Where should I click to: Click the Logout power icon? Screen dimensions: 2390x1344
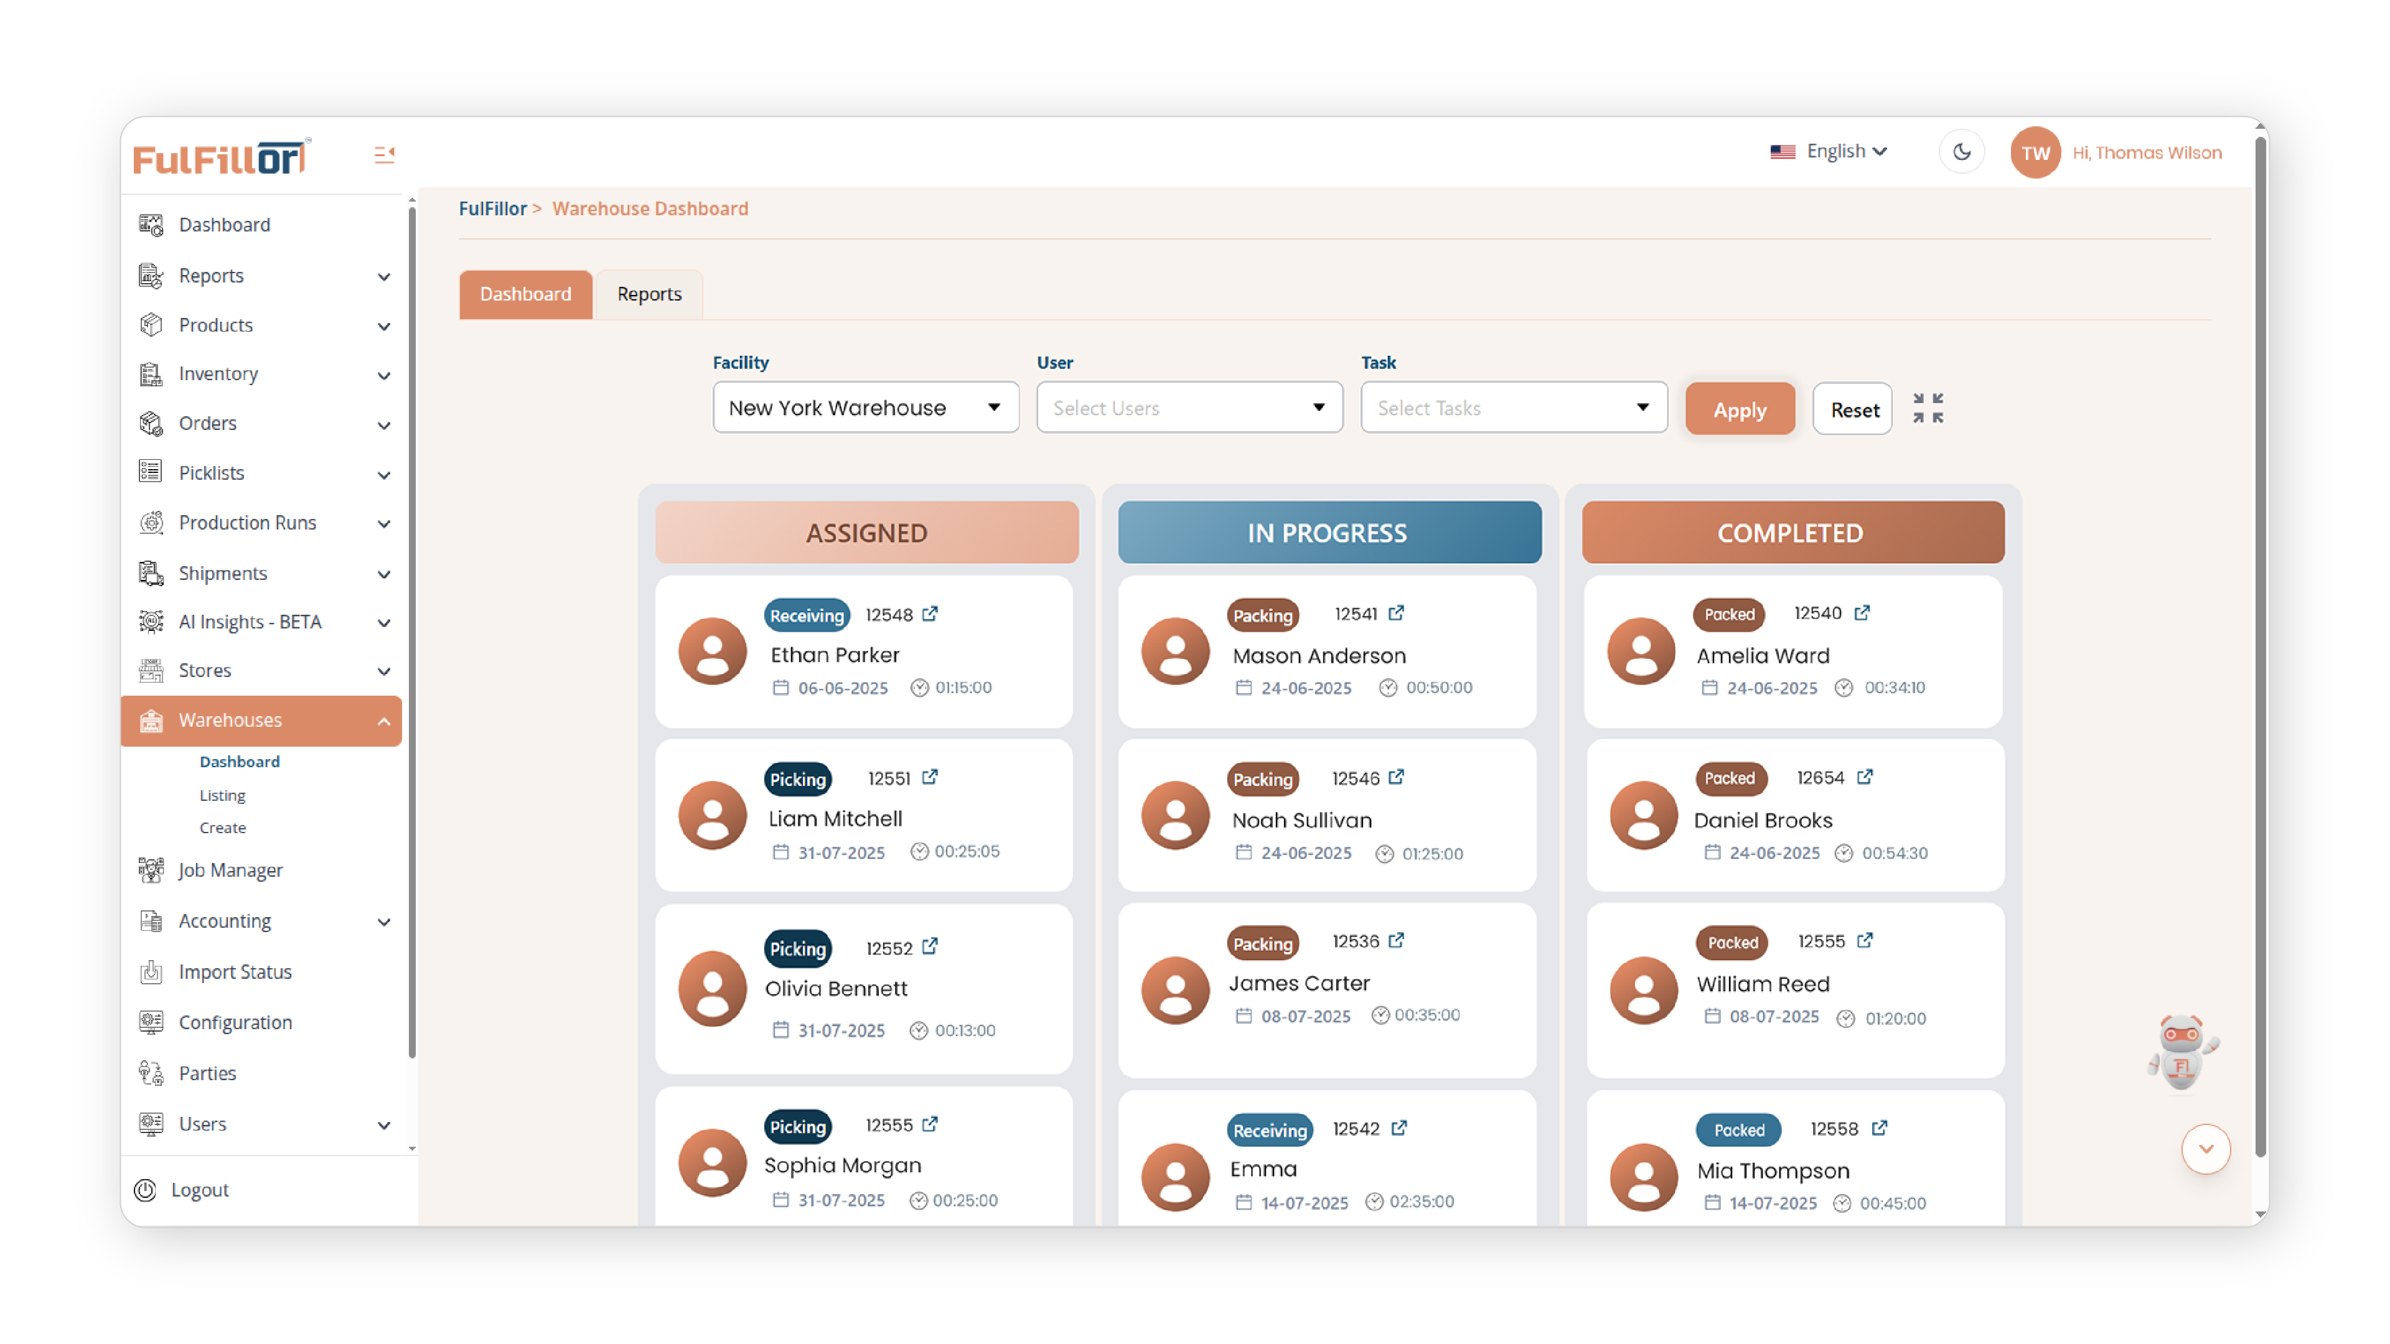click(146, 1190)
